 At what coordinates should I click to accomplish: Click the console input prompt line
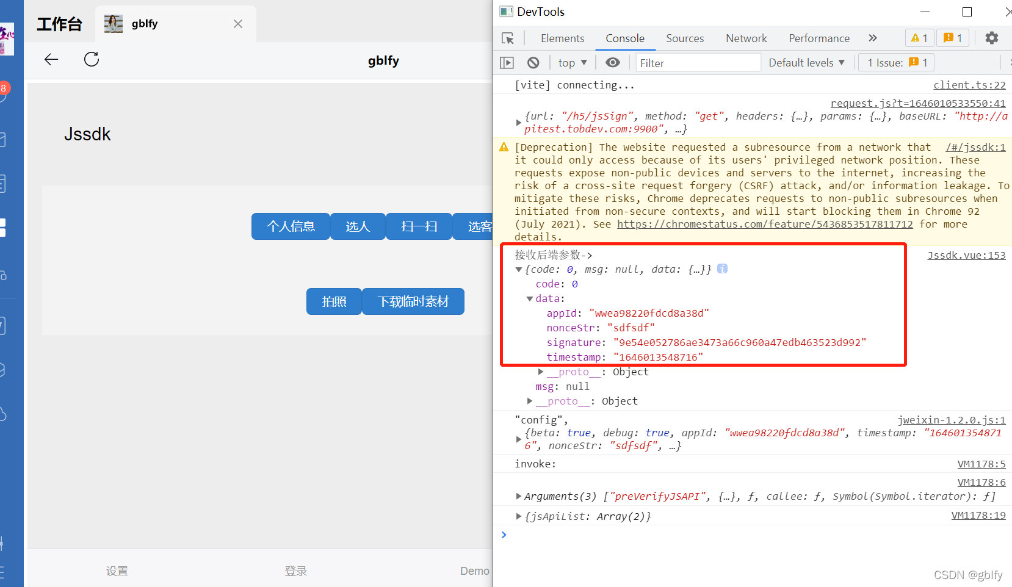[752, 535]
